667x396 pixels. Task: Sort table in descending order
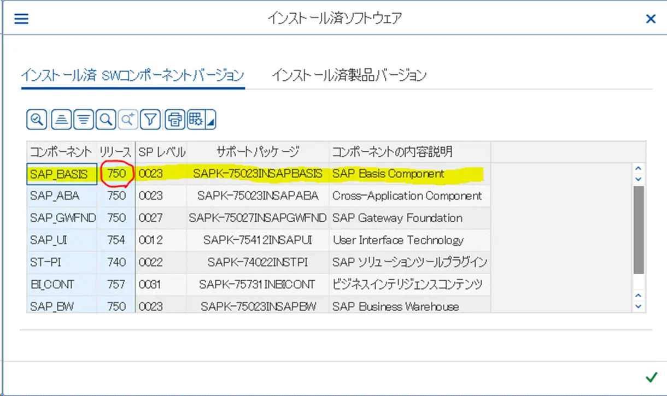83,119
